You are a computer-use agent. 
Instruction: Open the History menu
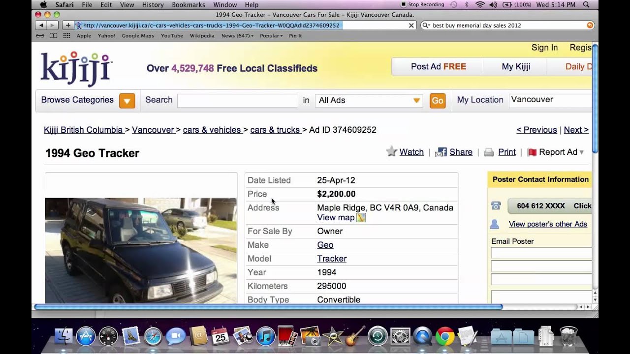click(x=153, y=5)
